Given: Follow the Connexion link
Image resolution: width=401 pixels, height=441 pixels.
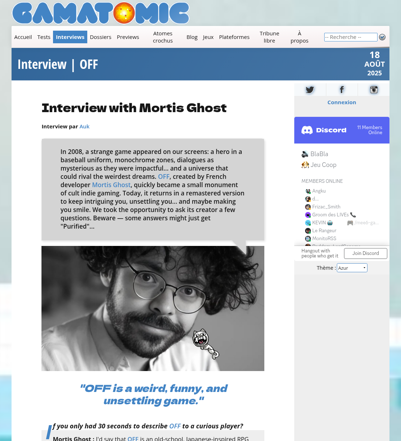Looking at the screenshot, I should [341, 102].
